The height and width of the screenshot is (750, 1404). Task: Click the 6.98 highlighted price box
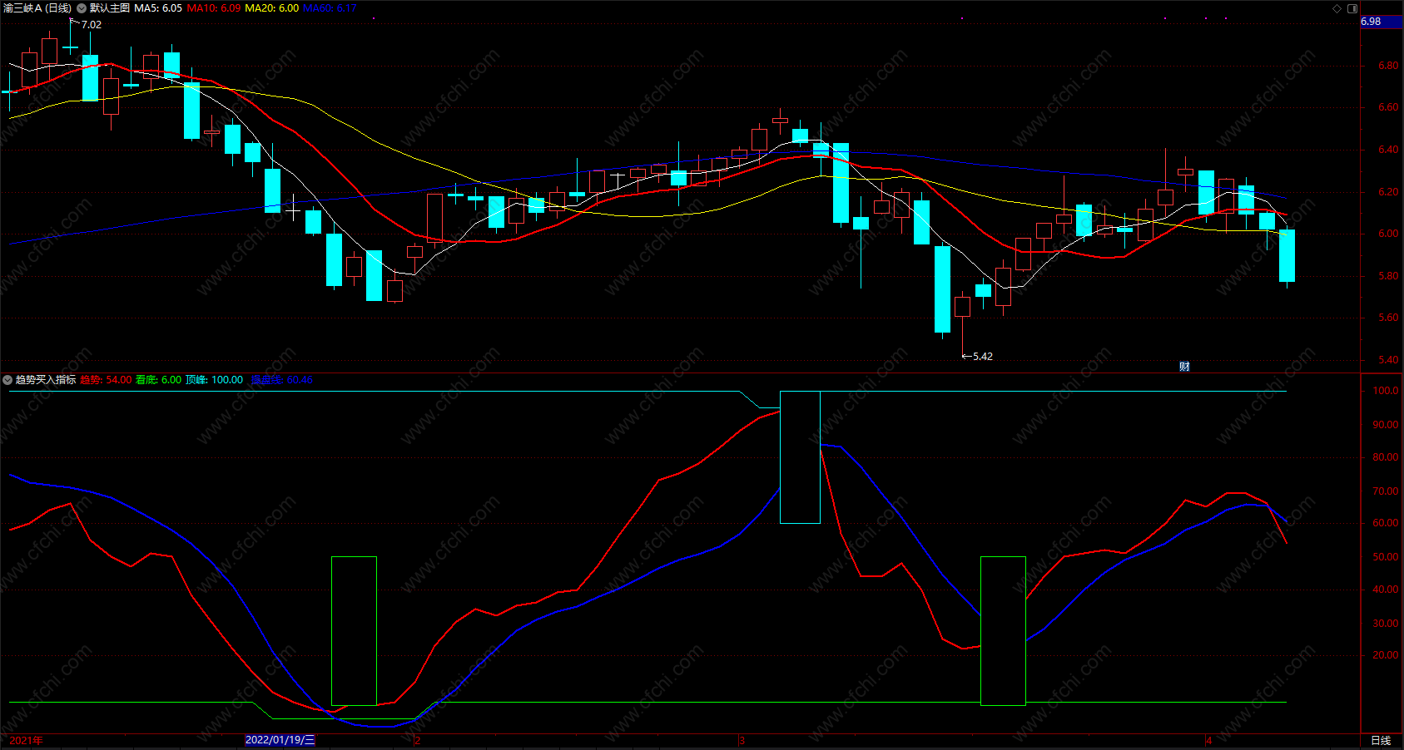coord(1382,22)
